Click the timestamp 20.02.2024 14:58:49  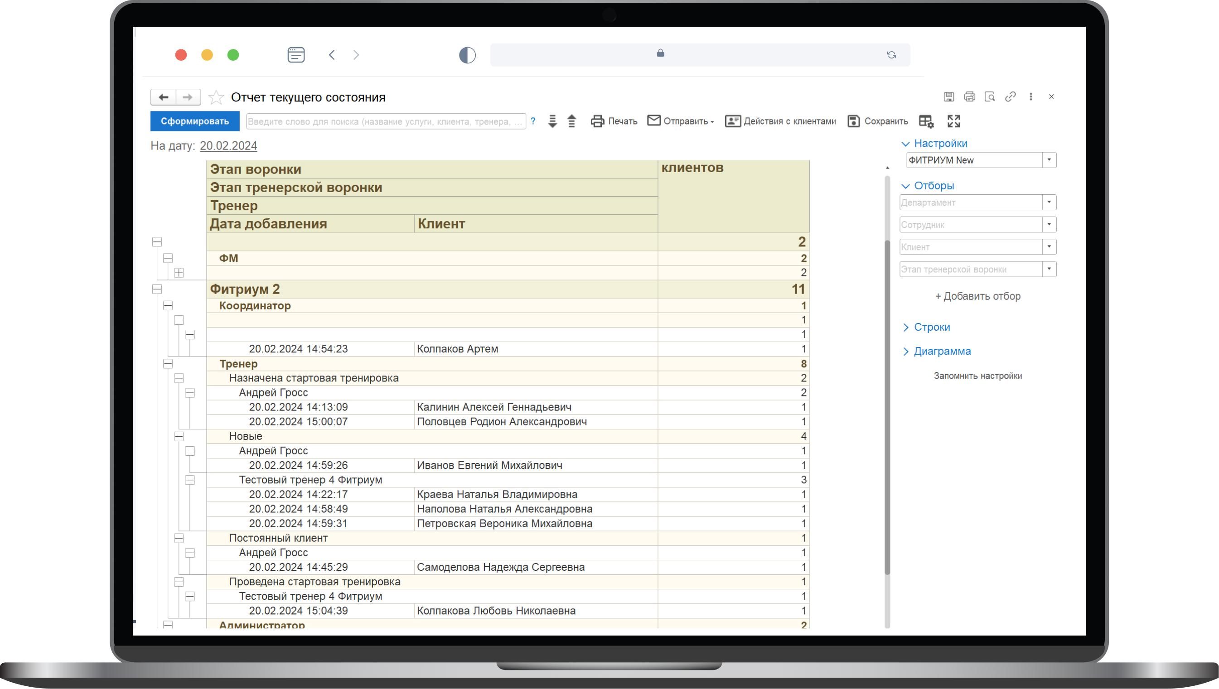298,509
